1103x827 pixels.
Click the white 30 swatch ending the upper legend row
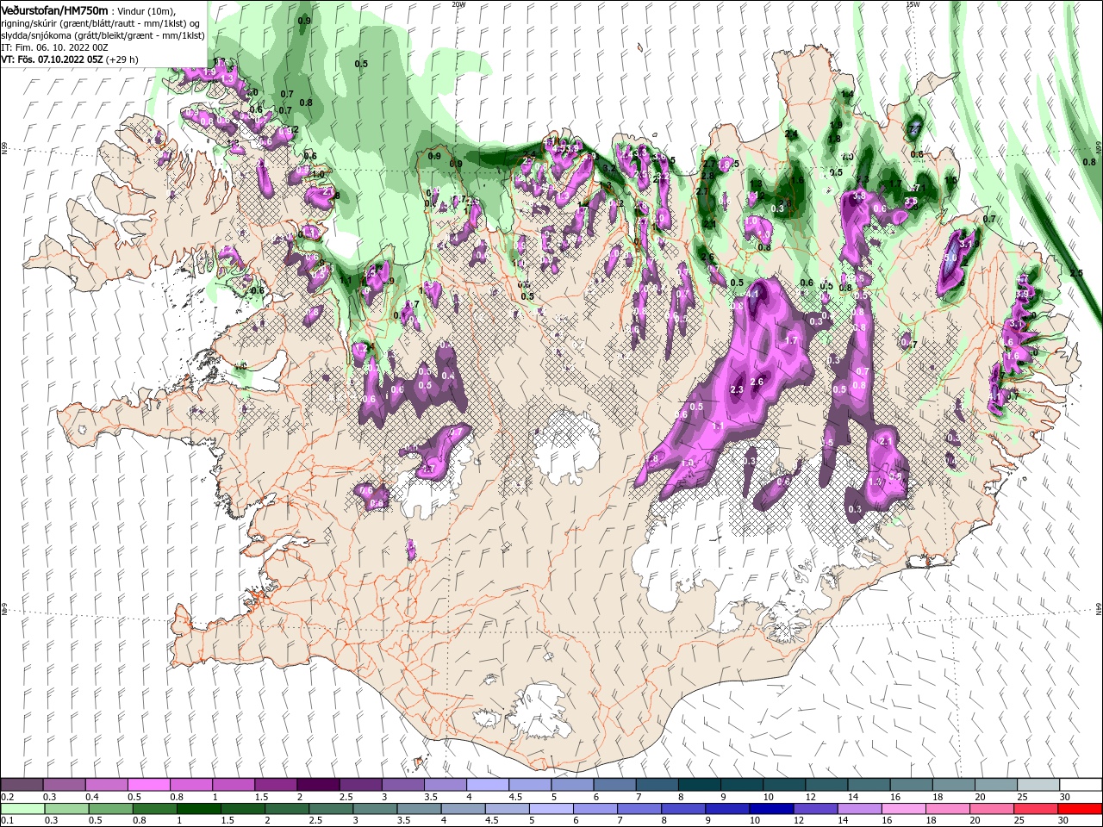pos(1080,785)
